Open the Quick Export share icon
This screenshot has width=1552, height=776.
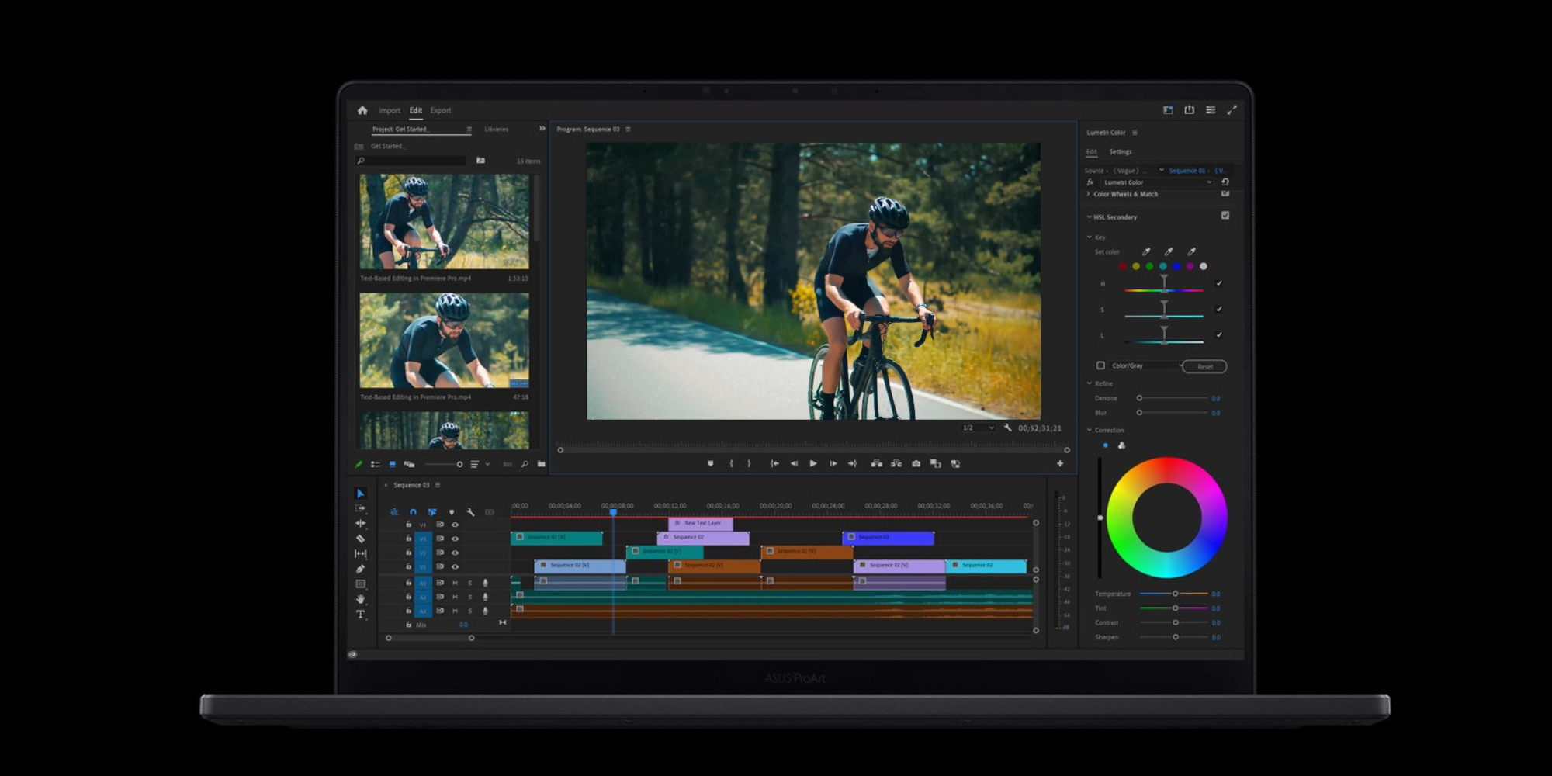pyautogui.click(x=1189, y=110)
